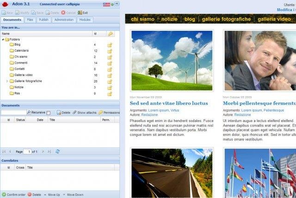Screen dimensions: 296x198
Task: Open permissions icon for Chi siamo folder
Action: (110, 57)
